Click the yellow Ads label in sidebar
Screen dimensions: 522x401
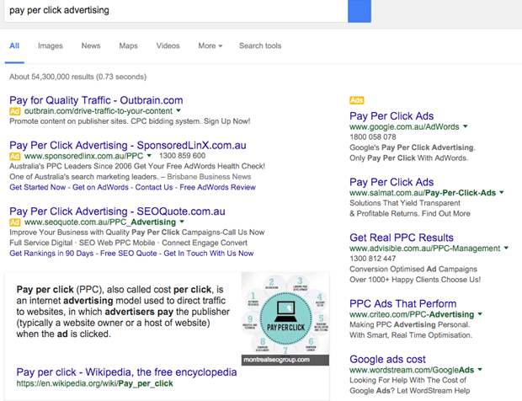[356, 100]
